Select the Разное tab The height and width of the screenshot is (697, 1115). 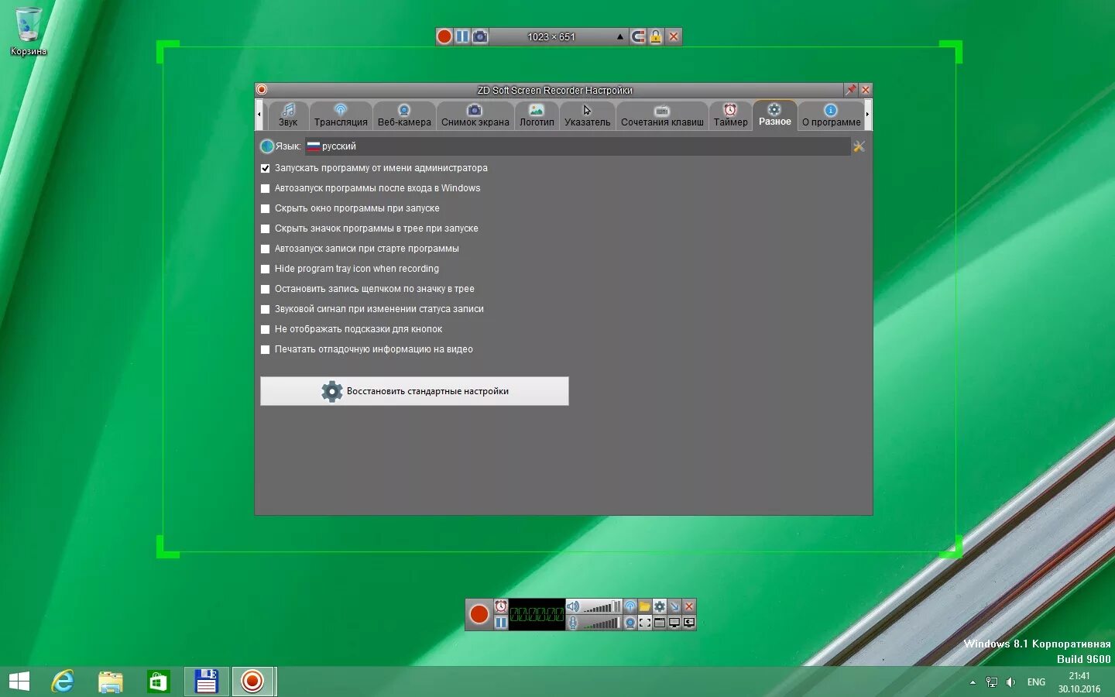pyautogui.click(x=775, y=115)
